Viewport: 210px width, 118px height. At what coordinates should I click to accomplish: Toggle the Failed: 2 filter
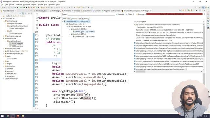tap(130, 14)
